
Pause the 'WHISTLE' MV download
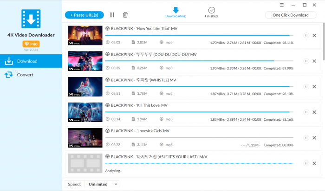point(306,86)
